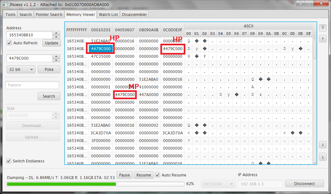Increment the poke value 4479C000 spinner
331x194 pixels.
tap(56, 56)
